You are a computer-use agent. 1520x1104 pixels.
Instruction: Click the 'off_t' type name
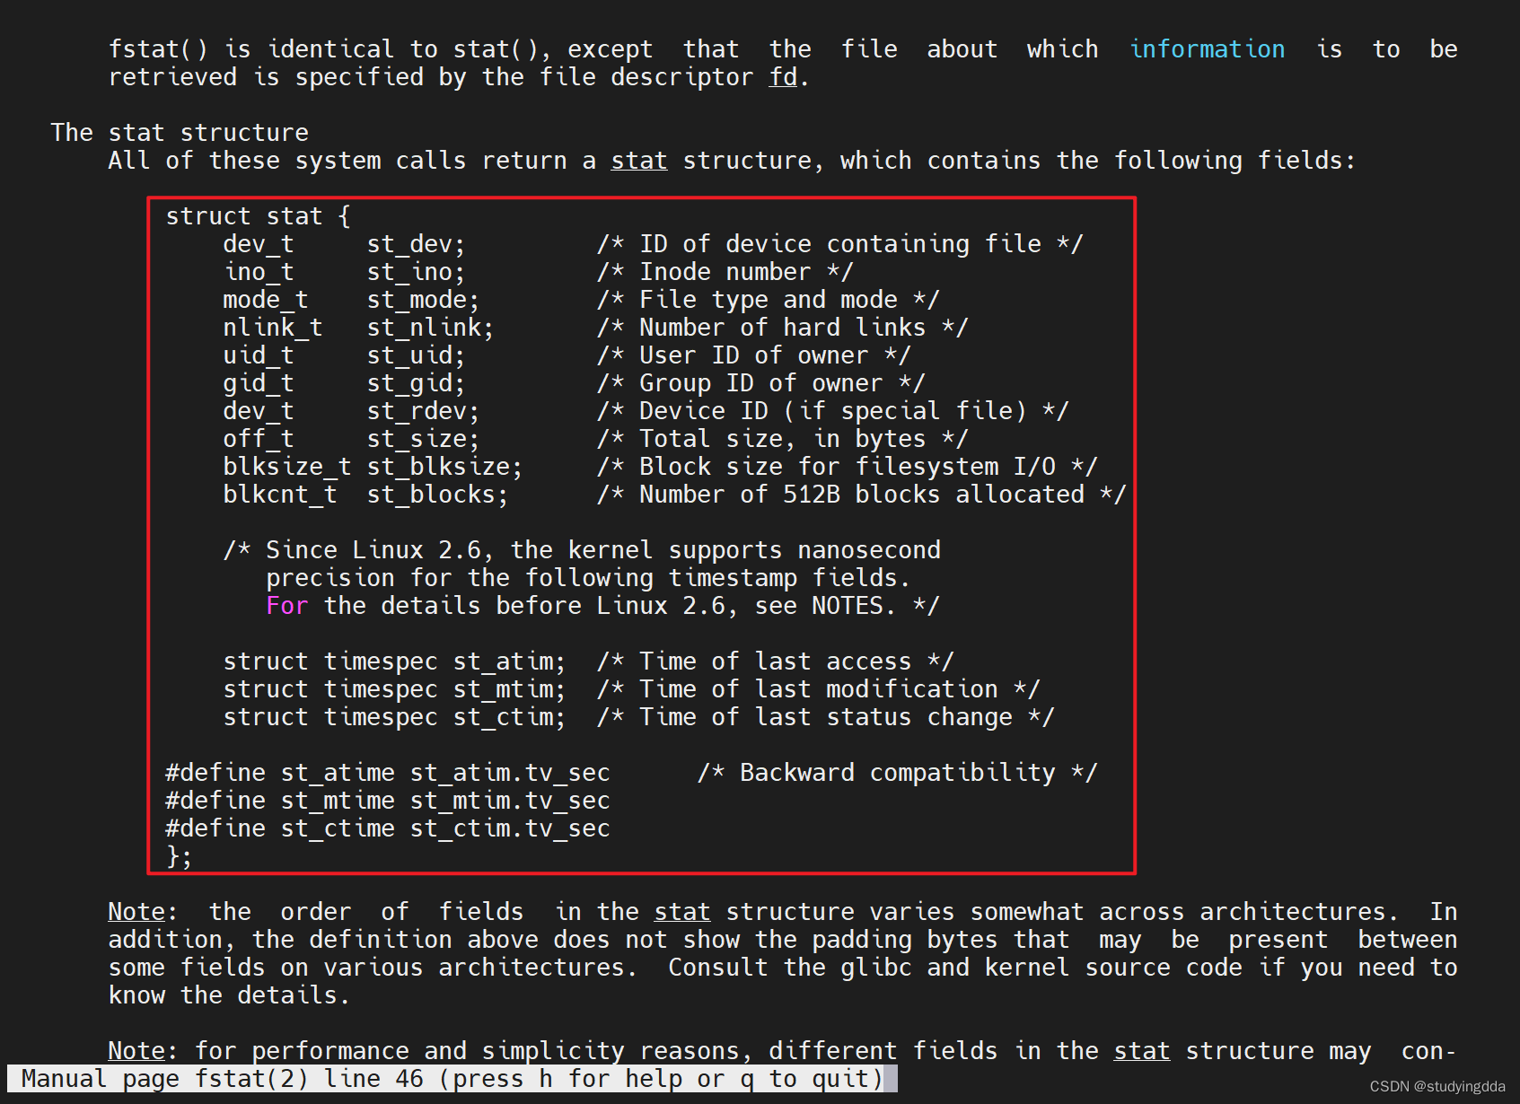pyautogui.click(x=259, y=439)
